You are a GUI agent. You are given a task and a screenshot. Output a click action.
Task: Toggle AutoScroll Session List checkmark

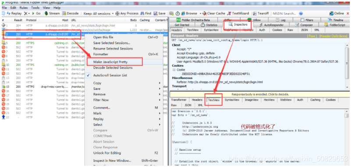tap(89, 75)
